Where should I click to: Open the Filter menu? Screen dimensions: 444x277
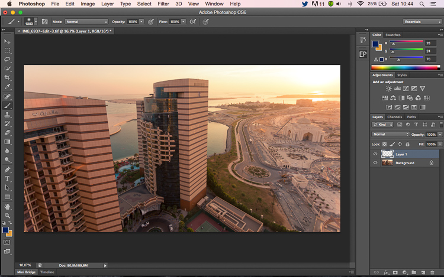(163, 4)
